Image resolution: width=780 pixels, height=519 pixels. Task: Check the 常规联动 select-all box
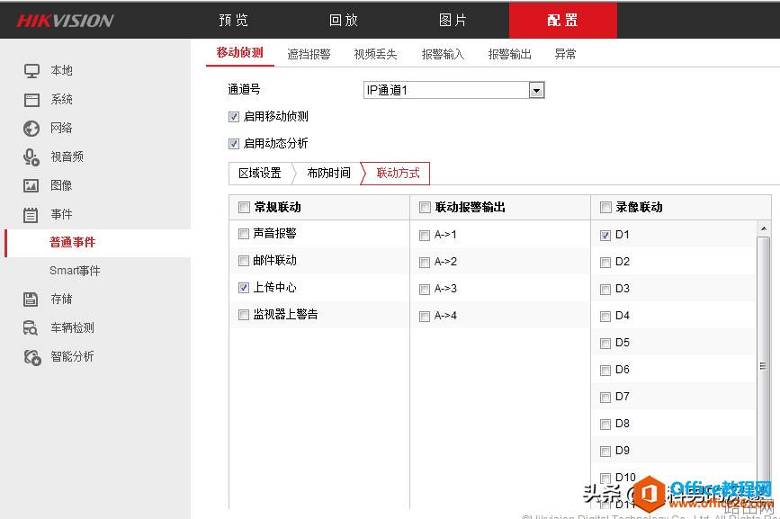tap(244, 207)
